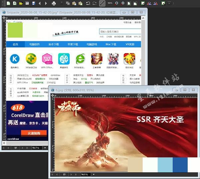Paste the clipboard contents with the first paste icon
The image size is (200, 179).
(74, 3)
